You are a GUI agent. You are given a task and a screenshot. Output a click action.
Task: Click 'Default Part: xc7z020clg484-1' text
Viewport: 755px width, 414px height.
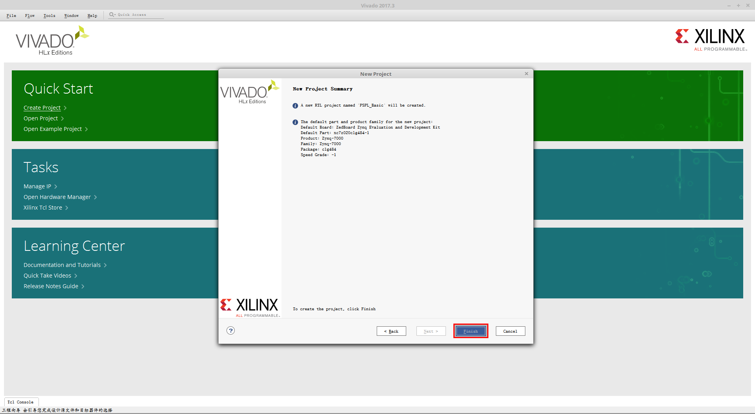coord(335,133)
